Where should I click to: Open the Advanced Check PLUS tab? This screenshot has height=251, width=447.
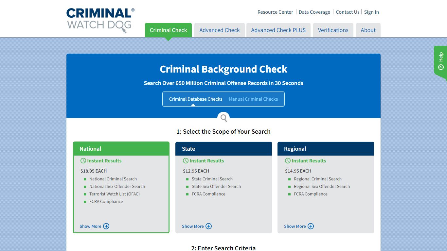[x=278, y=30]
